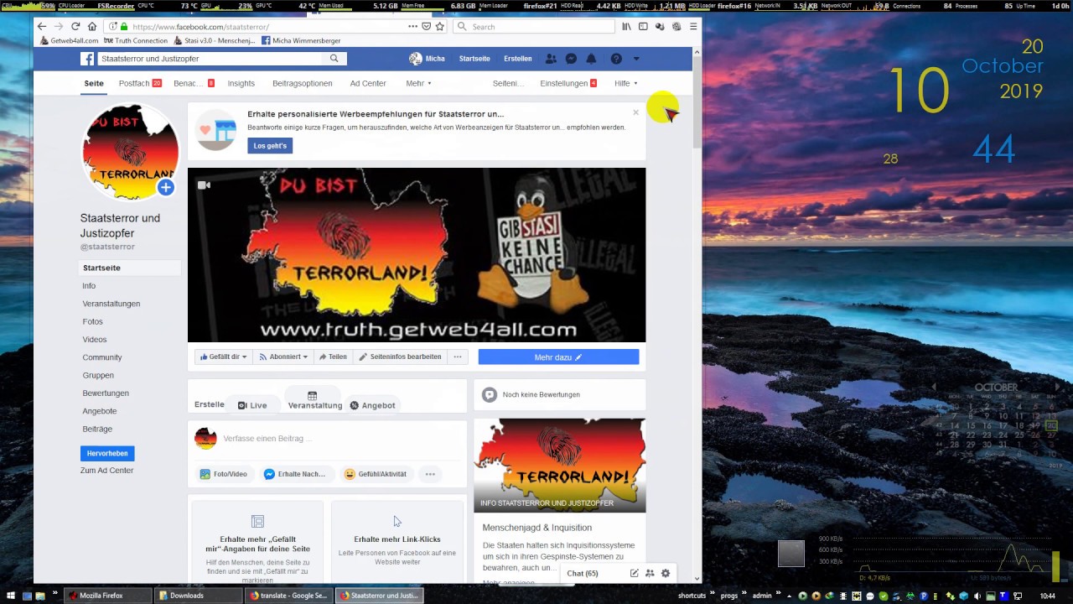Click Seiteninfos bearbeiten button
Screen dimensions: 1073x604
click(x=400, y=357)
